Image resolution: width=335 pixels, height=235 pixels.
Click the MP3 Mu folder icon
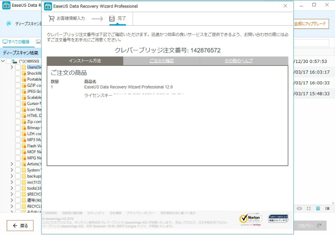click(x=24, y=140)
